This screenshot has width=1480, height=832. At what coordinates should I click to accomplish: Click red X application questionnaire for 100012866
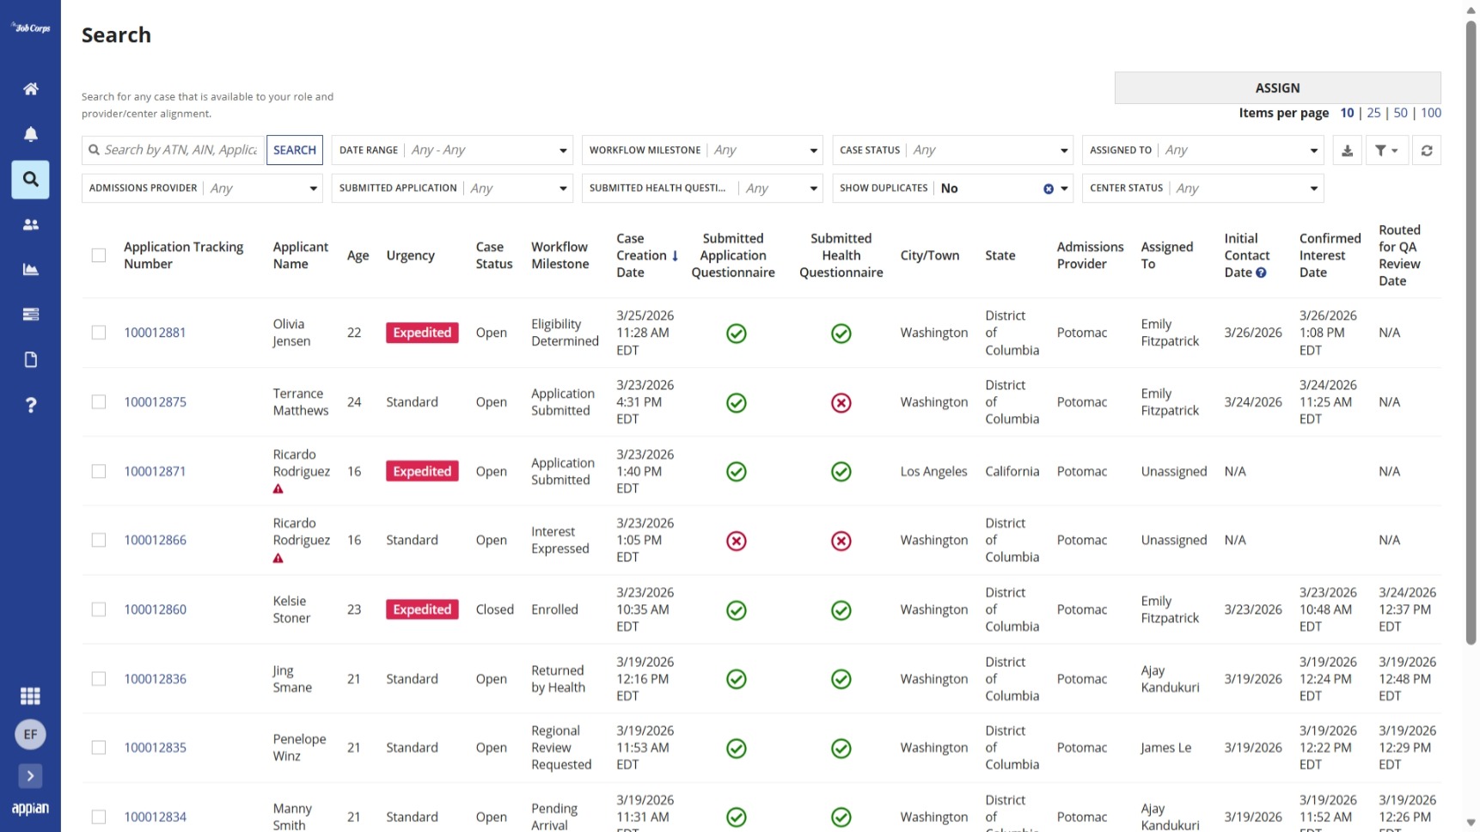coord(736,541)
